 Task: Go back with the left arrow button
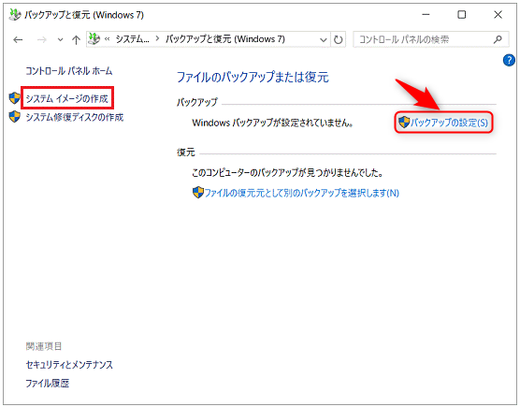tap(18, 40)
